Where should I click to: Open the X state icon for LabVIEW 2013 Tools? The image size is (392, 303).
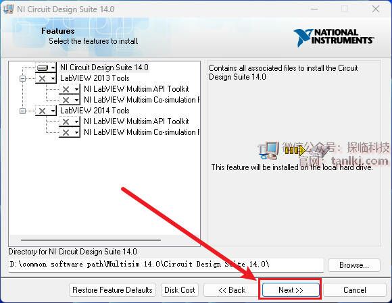click(x=46, y=78)
